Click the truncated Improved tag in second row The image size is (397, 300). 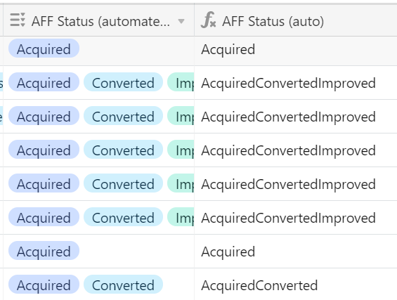(181, 82)
